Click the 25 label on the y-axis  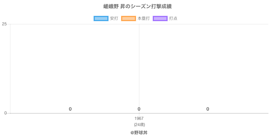4,24
